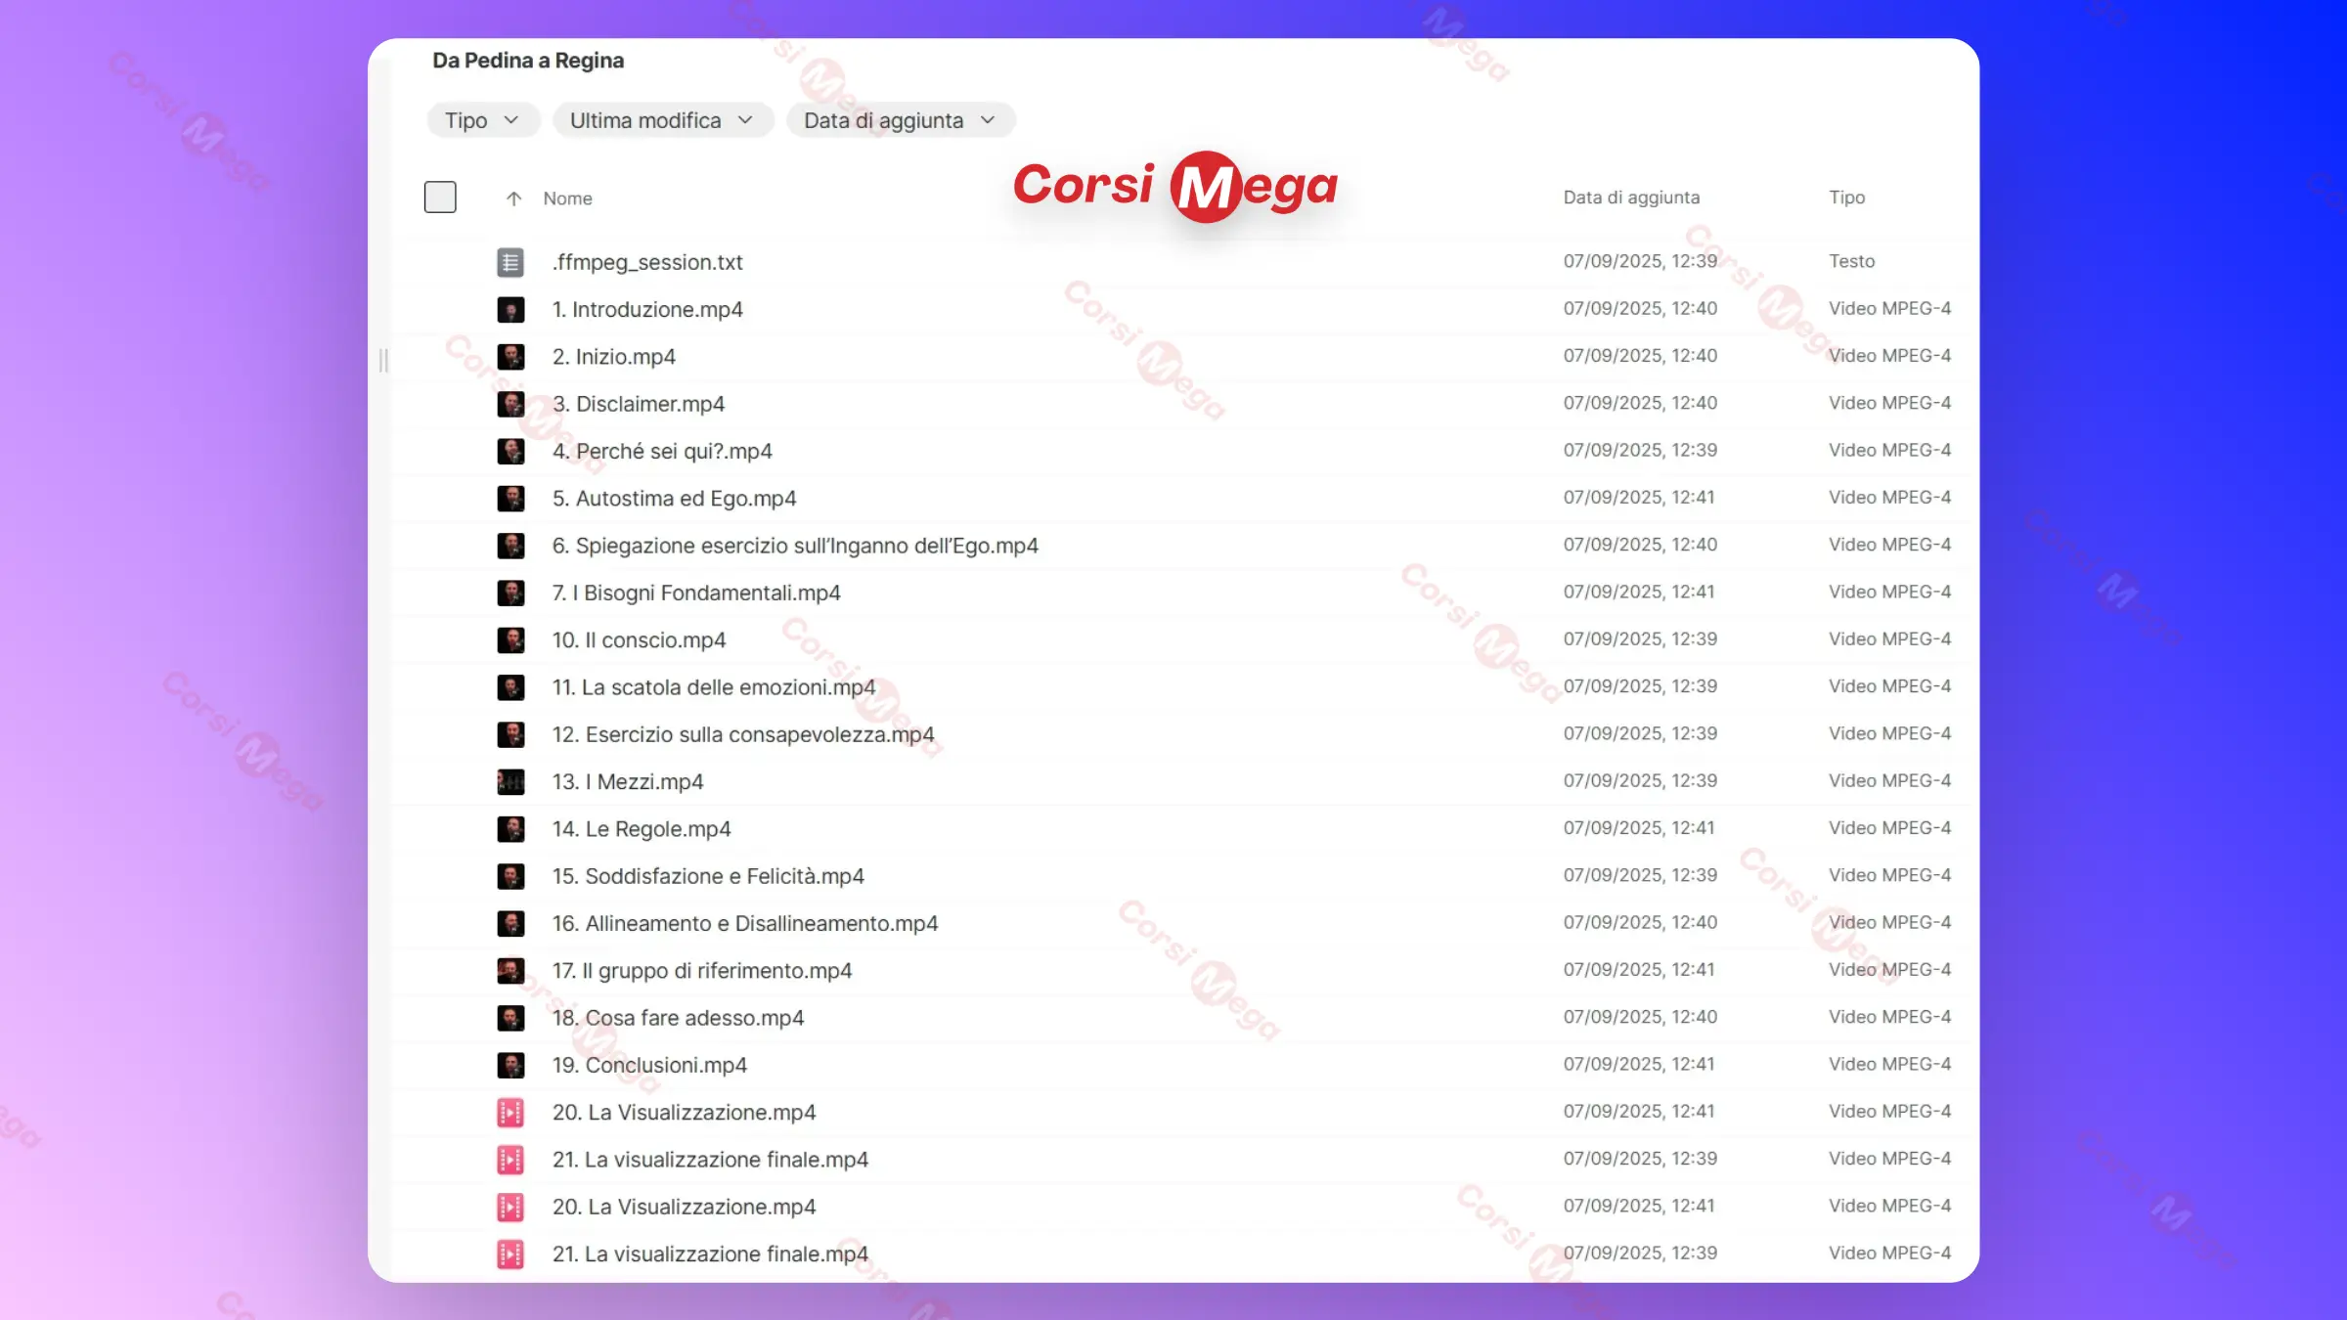Screen dimensions: 2347x1320
Task: Click the video icon beside 13. I Mezzi.mp4
Action: (x=509, y=781)
